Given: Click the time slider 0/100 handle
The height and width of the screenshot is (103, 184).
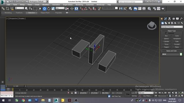Looking at the screenshot, I should pyautogui.click(x=16, y=86).
